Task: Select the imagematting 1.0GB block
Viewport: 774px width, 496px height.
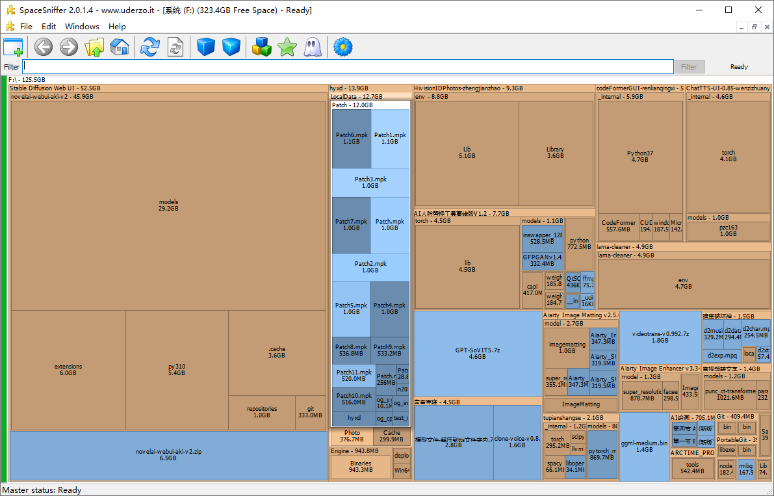Action: point(567,348)
